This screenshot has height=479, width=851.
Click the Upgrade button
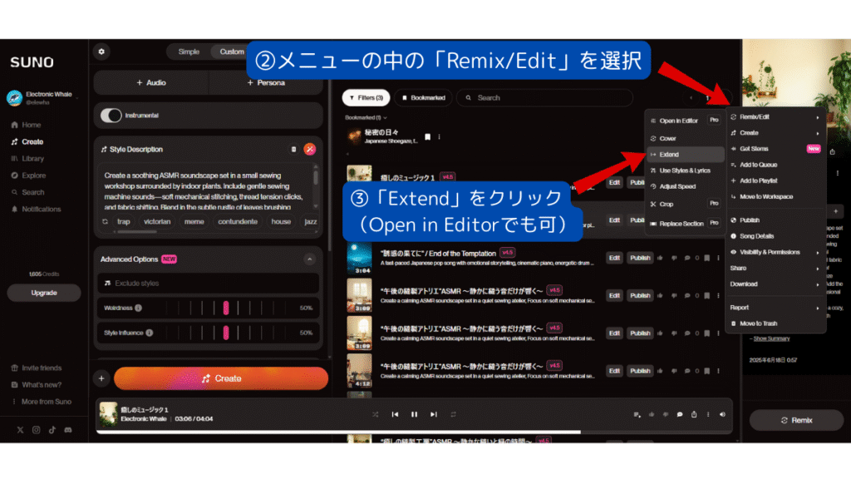(44, 293)
